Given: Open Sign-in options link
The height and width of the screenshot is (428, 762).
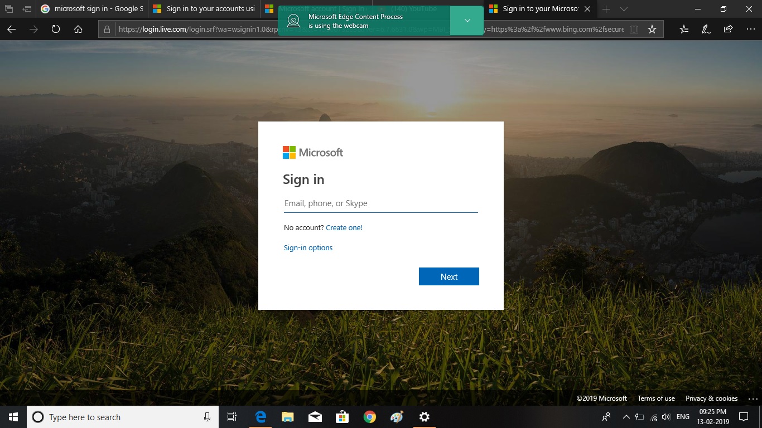Looking at the screenshot, I should coord(308,247).
